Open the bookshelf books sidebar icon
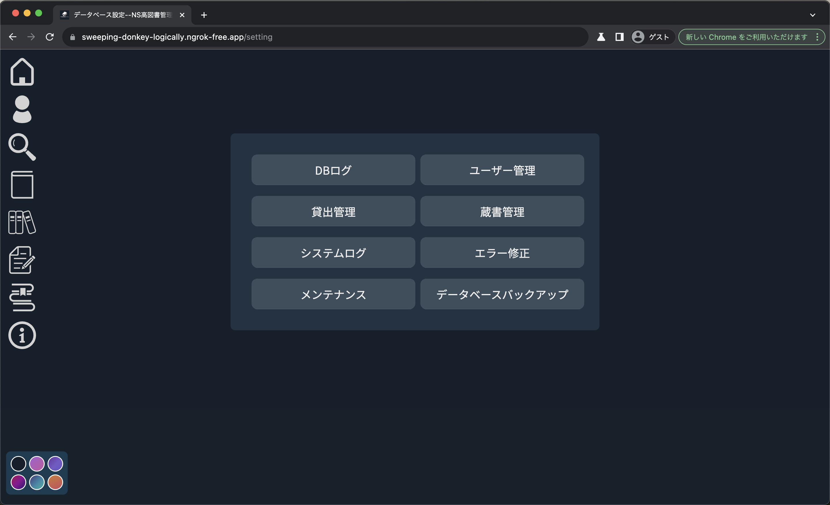Viewport: 830px width, 505px height. coord(22,222)
